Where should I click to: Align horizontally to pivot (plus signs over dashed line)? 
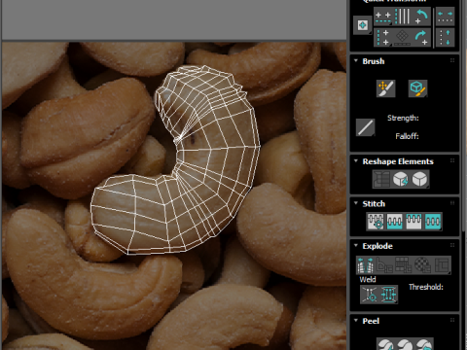click(x=383, y=17)
